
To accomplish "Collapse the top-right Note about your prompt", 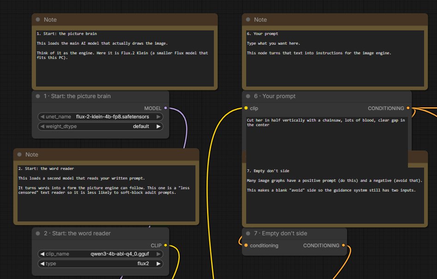I will pyautogui.click(x=248, y=19).
